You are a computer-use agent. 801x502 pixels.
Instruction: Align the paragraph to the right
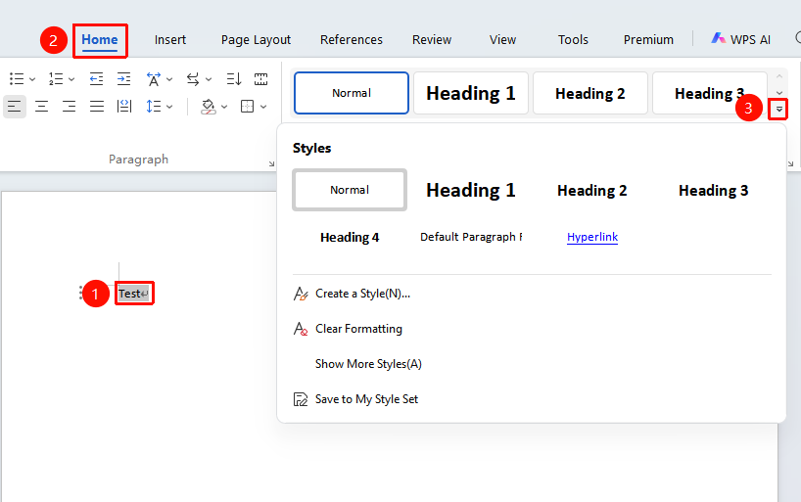(69, 107)
